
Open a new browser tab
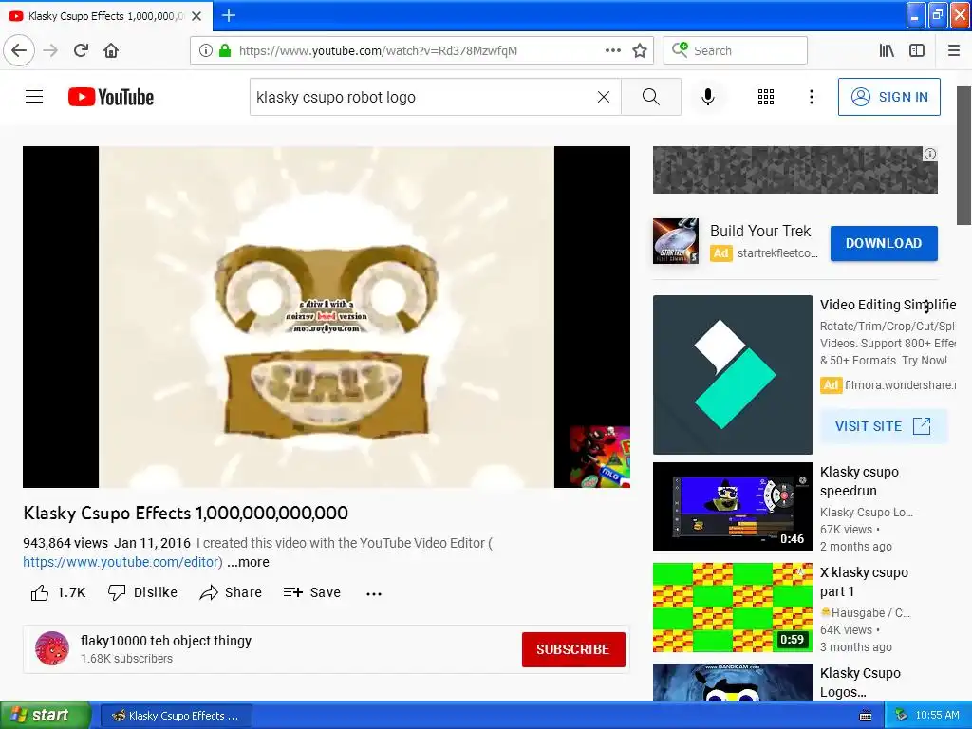click(228, 15)
